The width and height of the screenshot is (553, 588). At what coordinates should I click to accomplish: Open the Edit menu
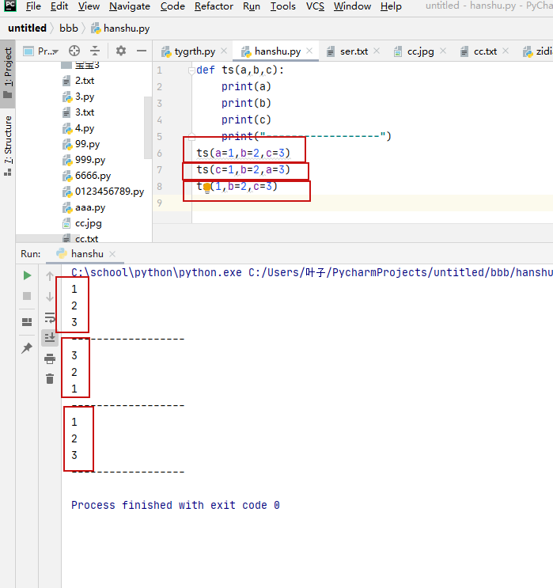click(59, 6)
